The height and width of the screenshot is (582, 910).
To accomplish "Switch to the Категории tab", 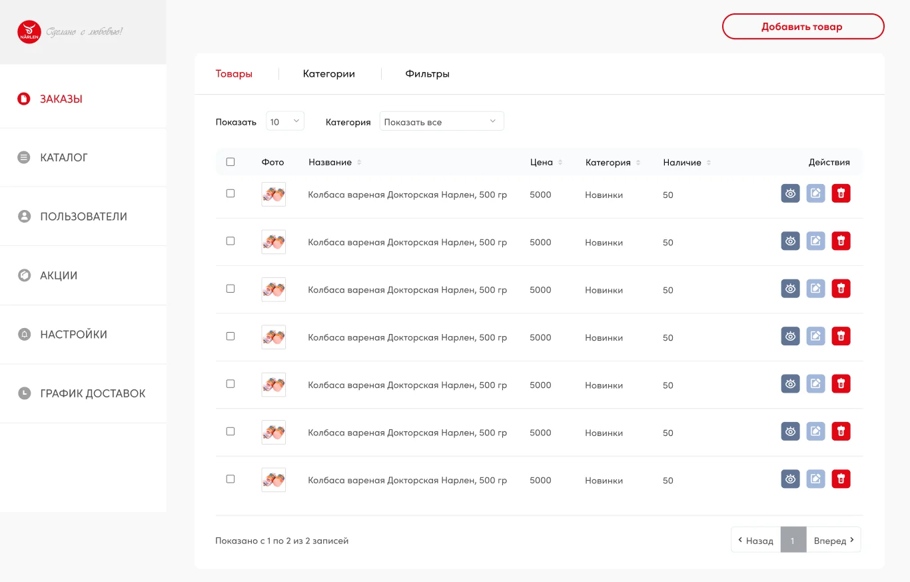I will pyautogui.click(x=329, y=74).
